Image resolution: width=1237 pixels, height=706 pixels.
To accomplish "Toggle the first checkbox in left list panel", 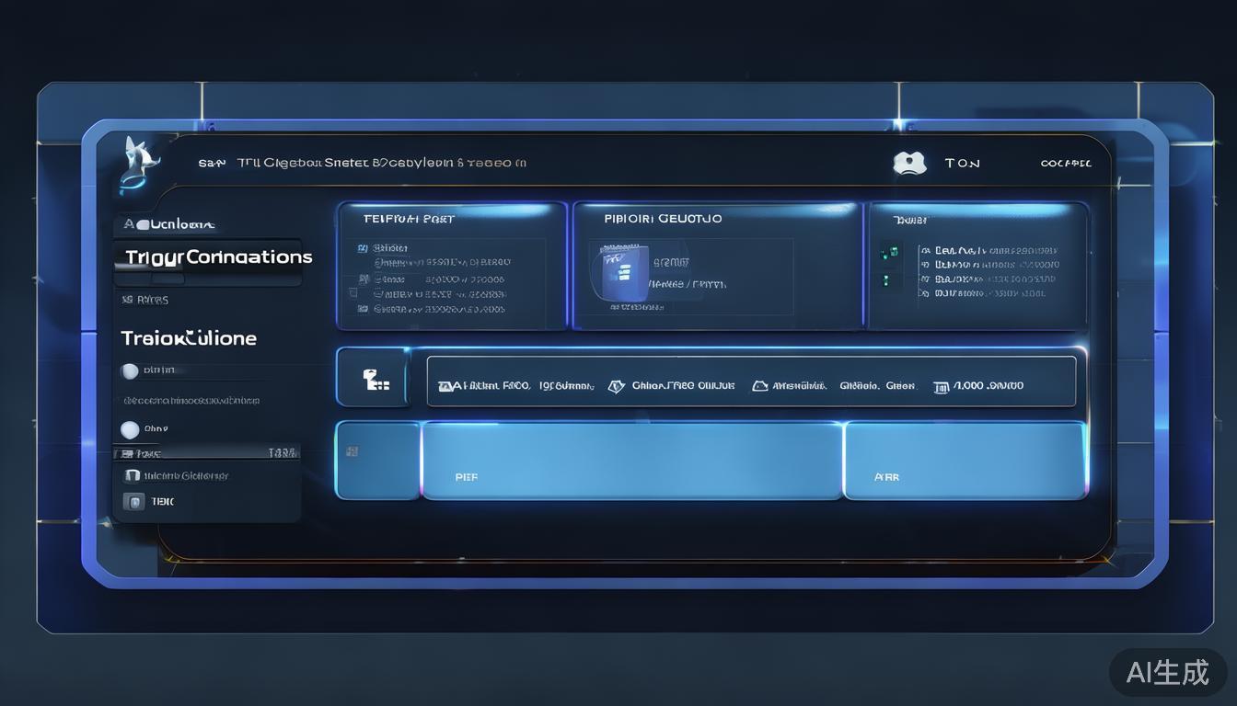I will click(363, 248).
